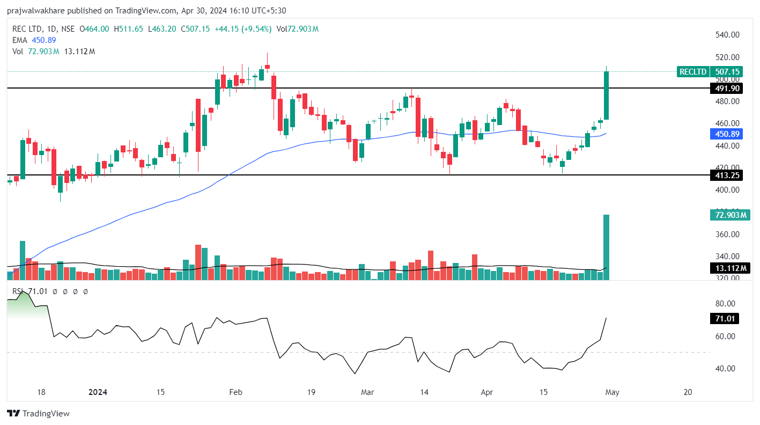Select the high value H511.65
Viewport: 760px width, 425px height.
point(129,29)
